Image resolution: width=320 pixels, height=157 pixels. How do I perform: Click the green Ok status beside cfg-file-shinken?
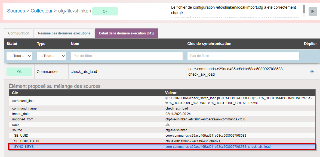point(105,11)
